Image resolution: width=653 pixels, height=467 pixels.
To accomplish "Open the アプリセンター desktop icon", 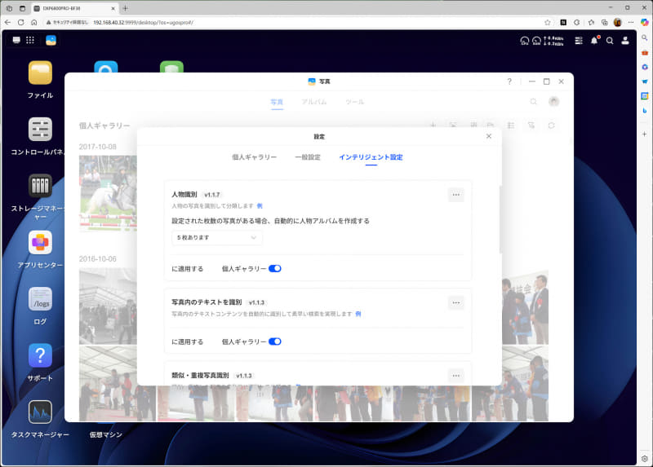I will click(x=40, y=242).
